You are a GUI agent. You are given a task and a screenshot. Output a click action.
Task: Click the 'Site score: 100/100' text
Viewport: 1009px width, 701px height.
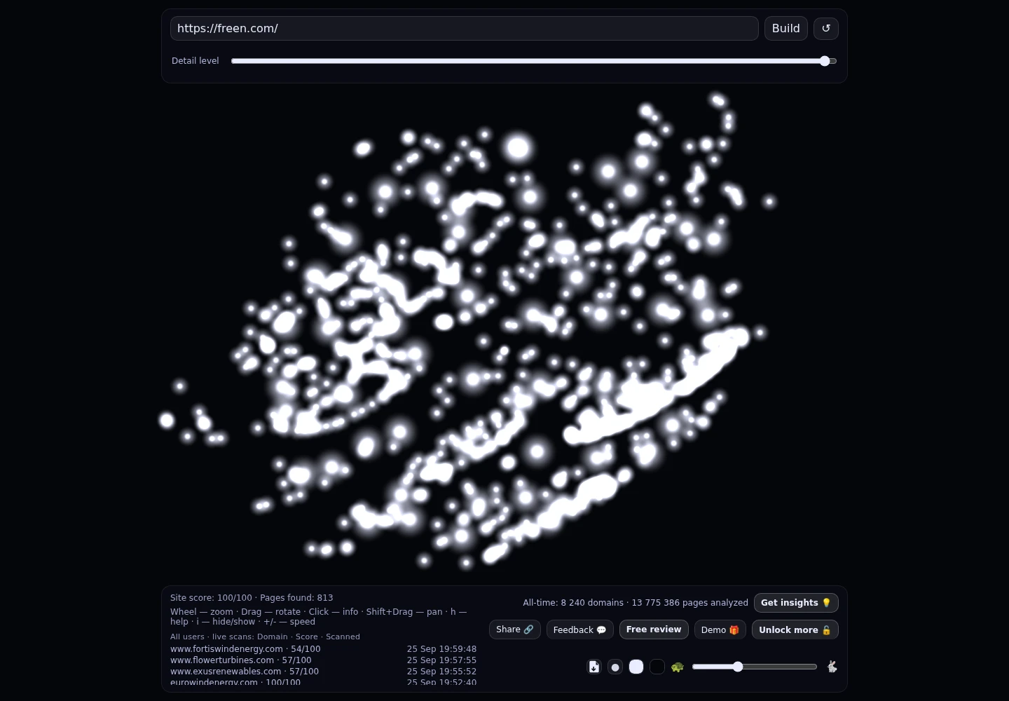point(211,598)
